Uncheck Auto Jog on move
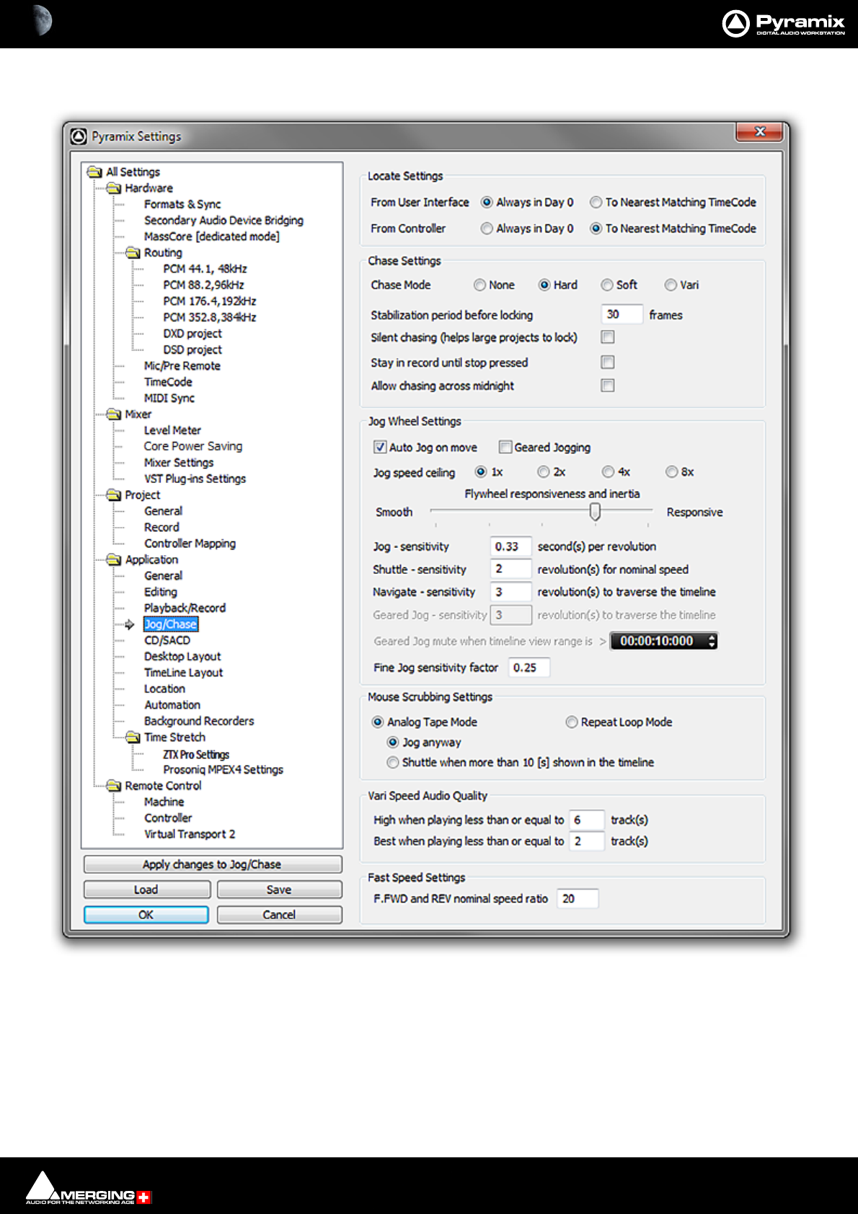 (380, 447)
